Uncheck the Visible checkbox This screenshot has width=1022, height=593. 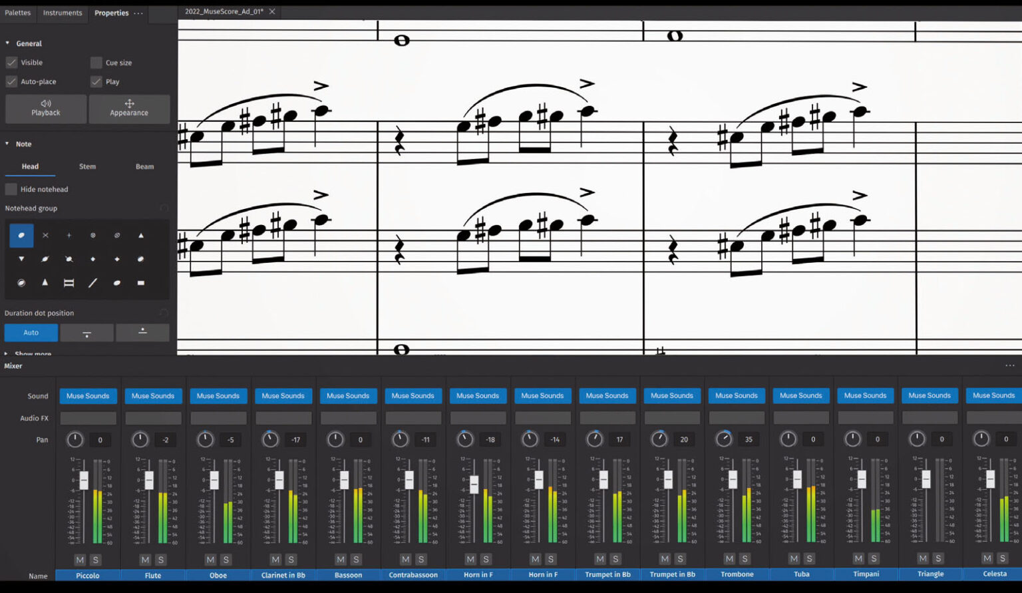(x=11, y=63)
